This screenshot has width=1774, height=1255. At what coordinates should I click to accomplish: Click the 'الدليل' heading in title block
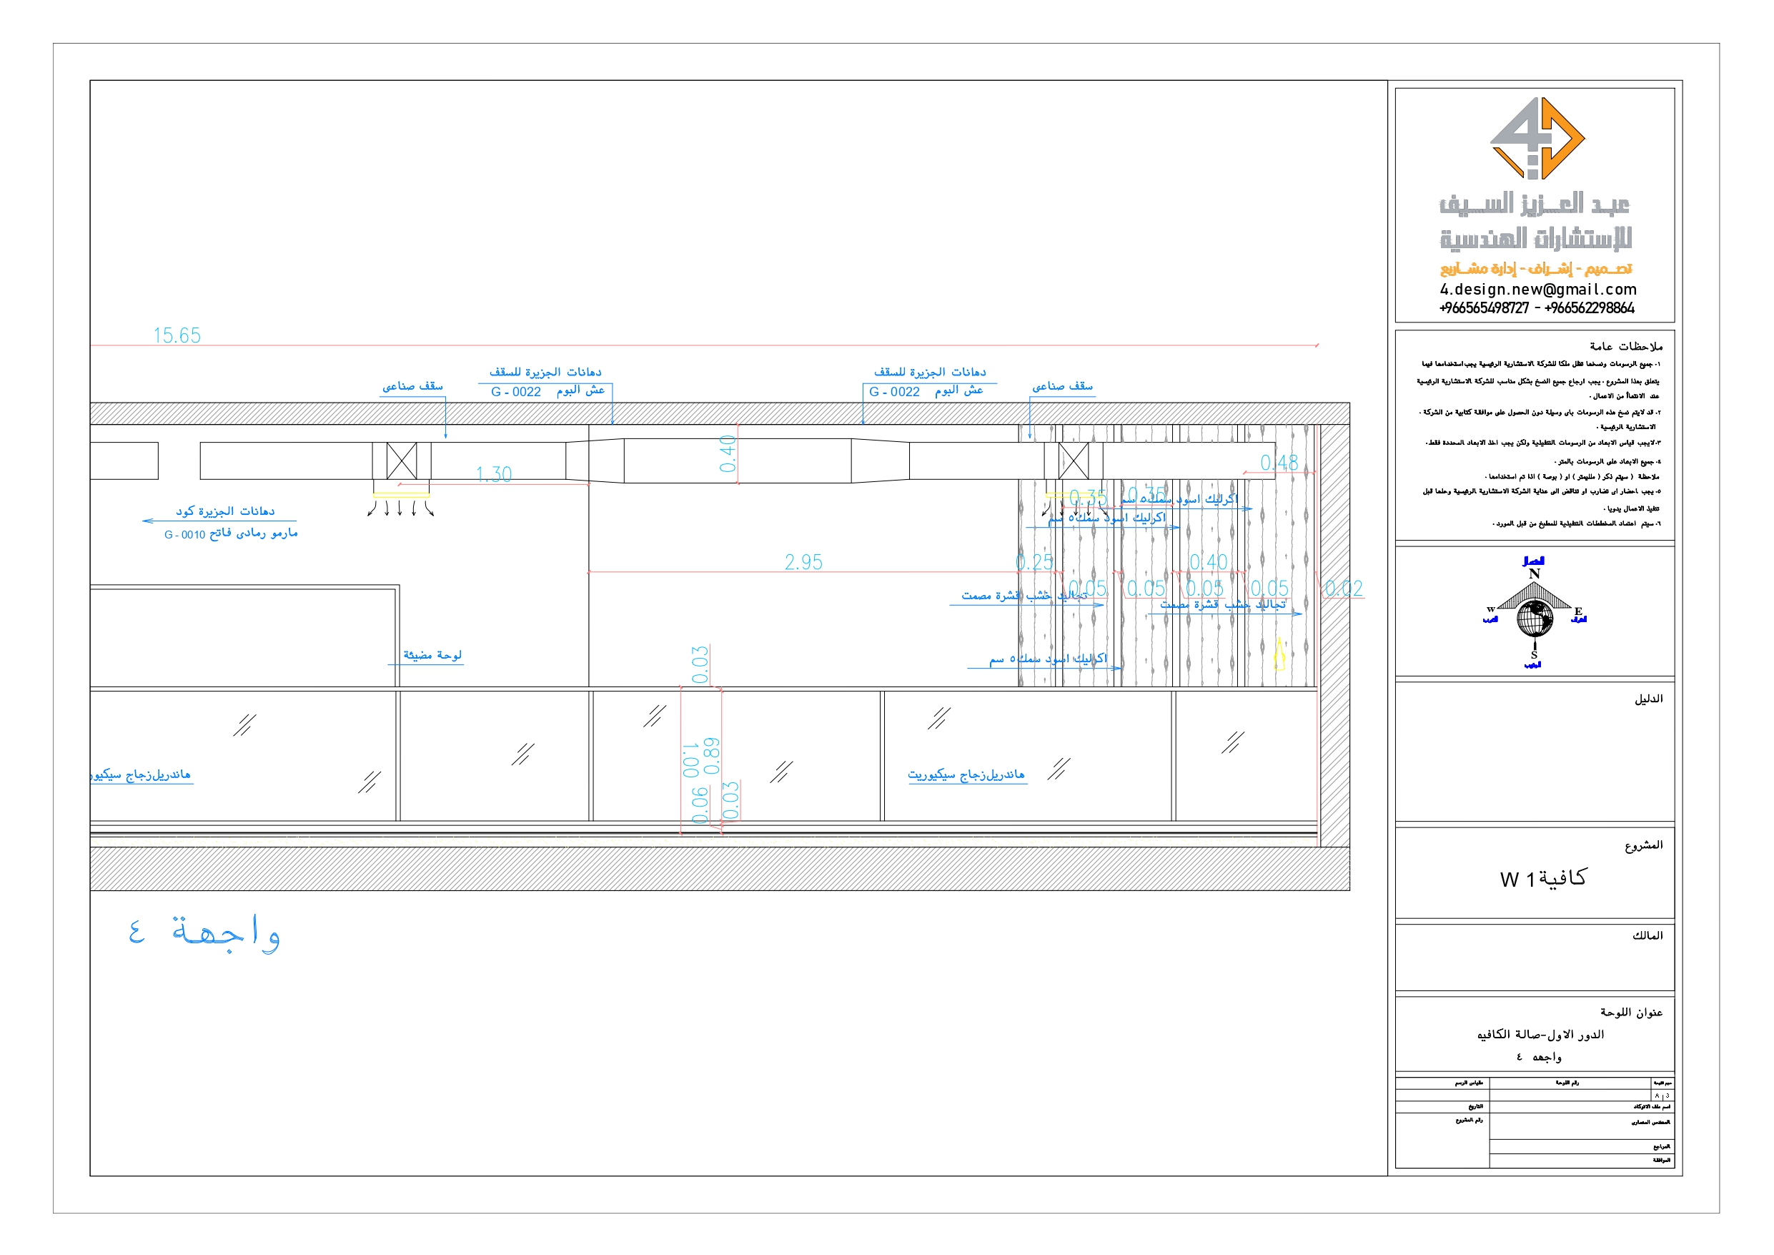(1648, 699)
